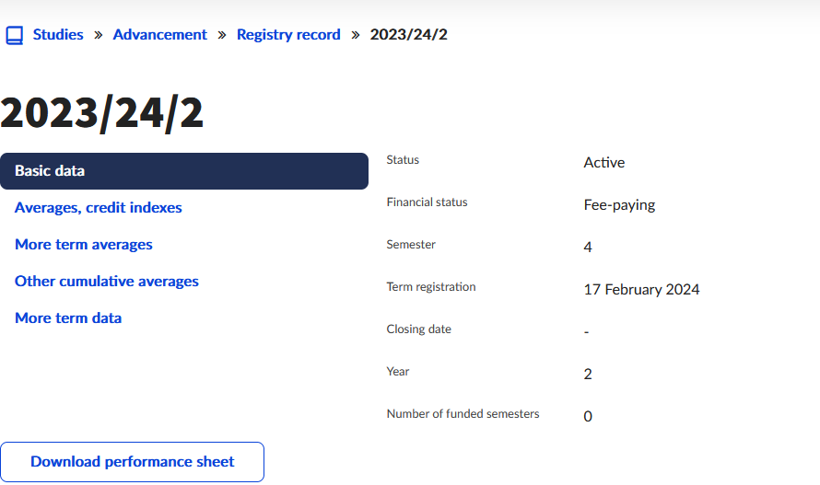Open the More term averages tab

[x=84, y=245]
